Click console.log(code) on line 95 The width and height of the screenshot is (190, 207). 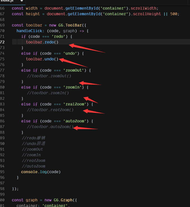pyautogui.click(x=41, y=172)
